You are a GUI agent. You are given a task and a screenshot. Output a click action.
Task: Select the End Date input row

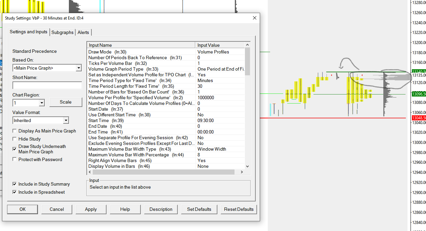166,126
